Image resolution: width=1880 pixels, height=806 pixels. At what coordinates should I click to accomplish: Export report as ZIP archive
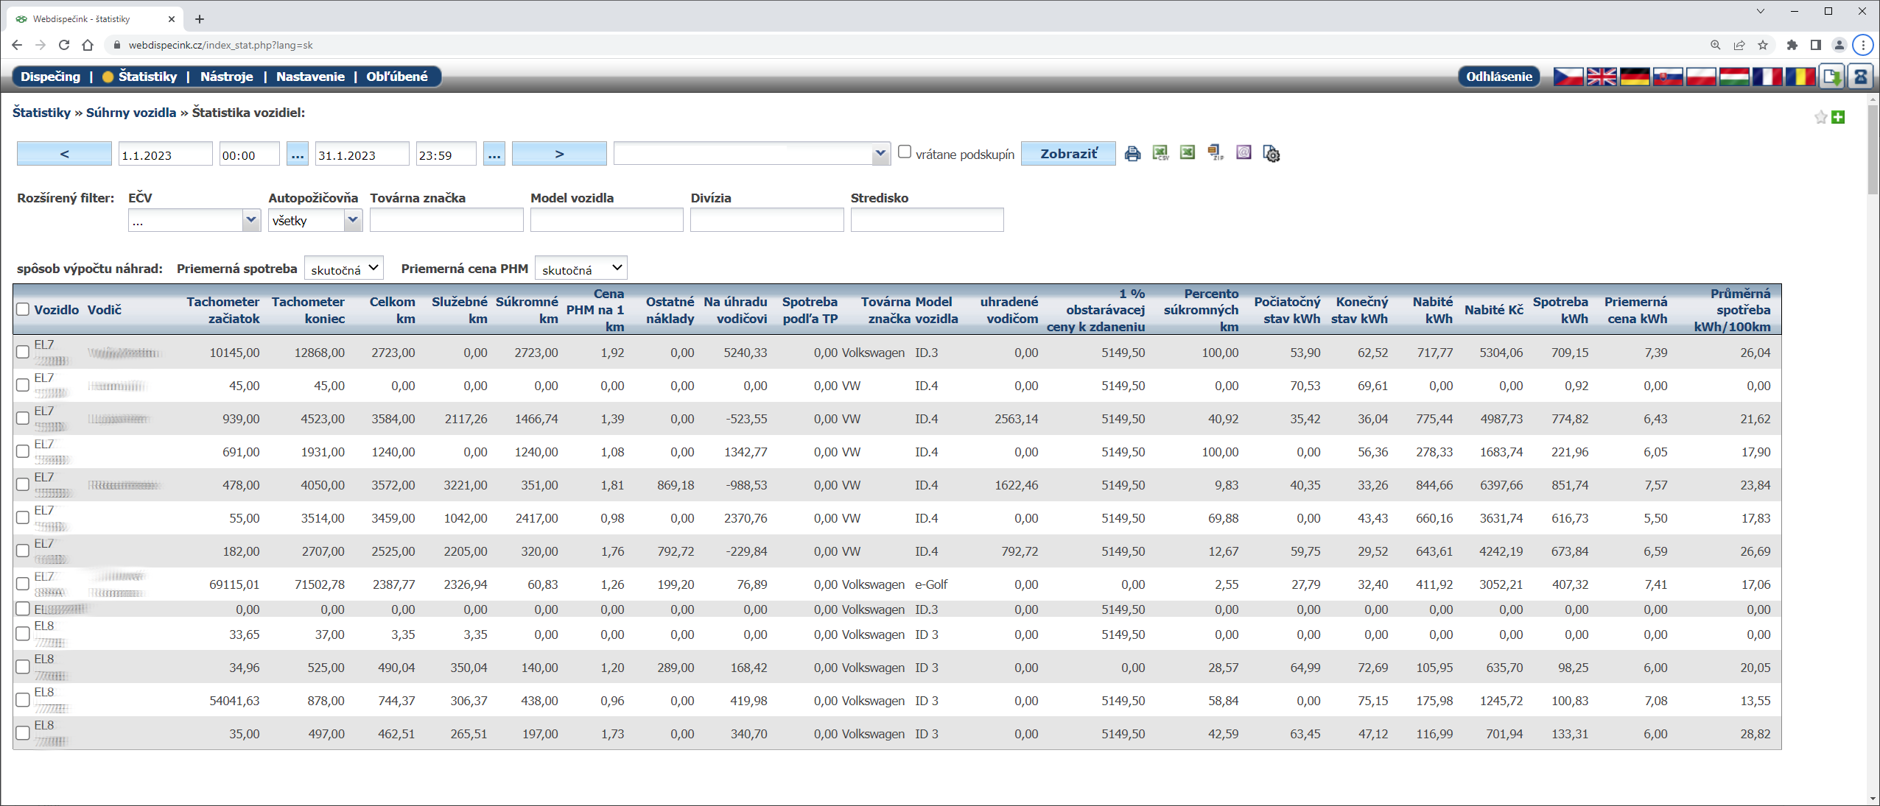click(x=1215, y=153)
